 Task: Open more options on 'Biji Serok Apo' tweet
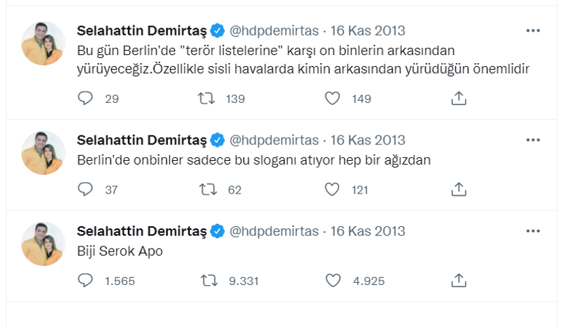click(532, 231)
